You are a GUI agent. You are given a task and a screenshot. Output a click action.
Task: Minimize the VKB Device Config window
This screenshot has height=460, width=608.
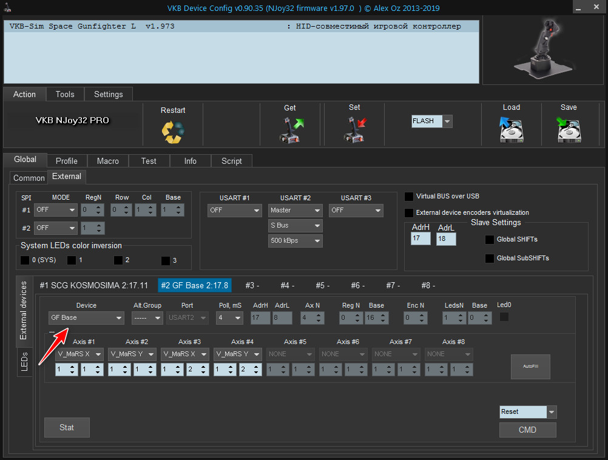578,7
